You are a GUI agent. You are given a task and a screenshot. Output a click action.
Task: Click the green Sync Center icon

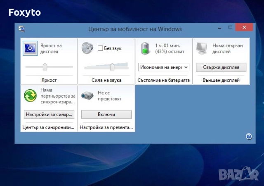pyautogui.click(x=31, y=95)
